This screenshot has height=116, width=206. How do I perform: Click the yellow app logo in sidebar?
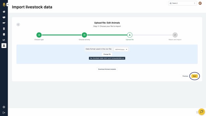tap(4, 4)
